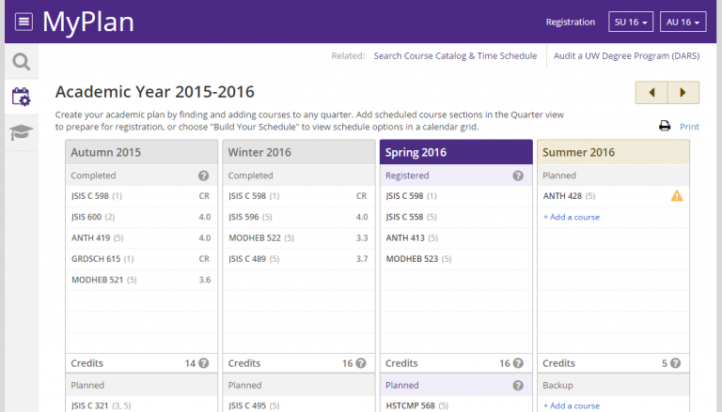Click Add a course under Summer Backup

(x=572, y=405)
